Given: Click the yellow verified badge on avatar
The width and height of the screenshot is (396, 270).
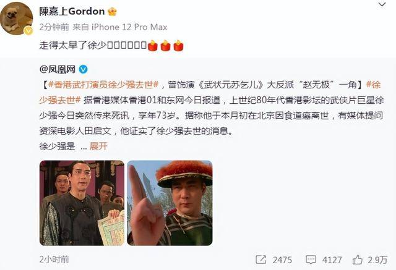Looking at the screenshot, I should coord(28,31).
